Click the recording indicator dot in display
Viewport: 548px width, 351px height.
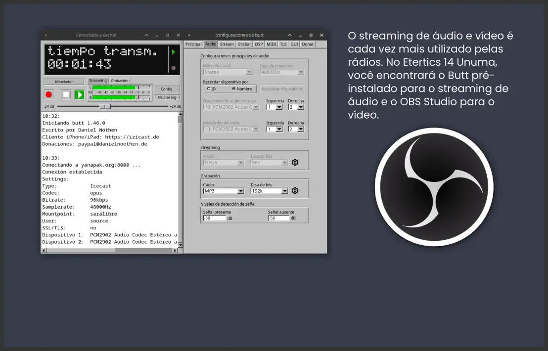click(x=173, y=68)
